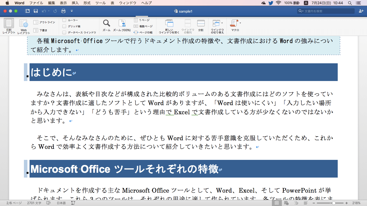This screenshot has width=367, height=206.
Task: Select web layout view button in status bar
Action: tap(286, 203)
